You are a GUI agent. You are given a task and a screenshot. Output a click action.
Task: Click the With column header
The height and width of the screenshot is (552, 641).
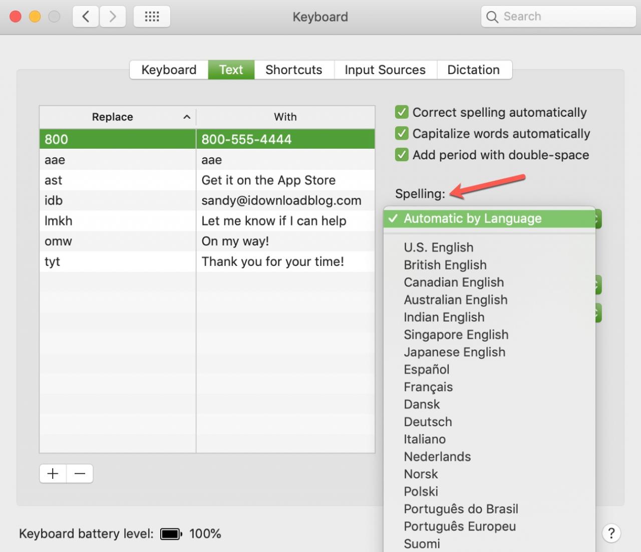pyautogui.click(x=285, y=117)
